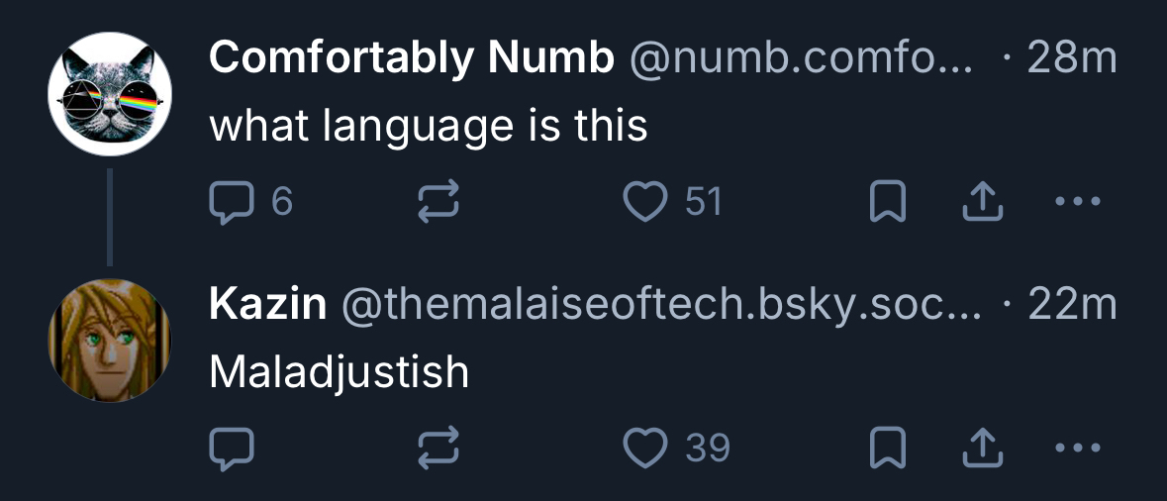Click the Kazin display name
Image resolution: width=1167 pixels, height=501 pixels.
267,305
